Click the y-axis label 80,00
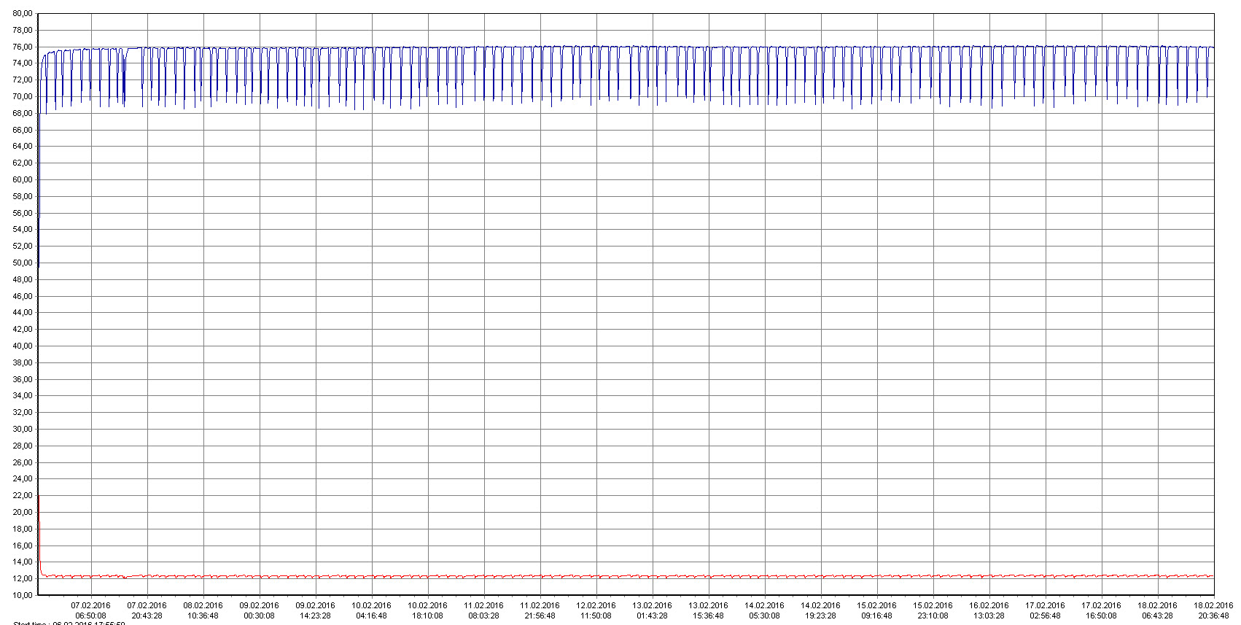 pyautogui.click(x=23, y=13)
